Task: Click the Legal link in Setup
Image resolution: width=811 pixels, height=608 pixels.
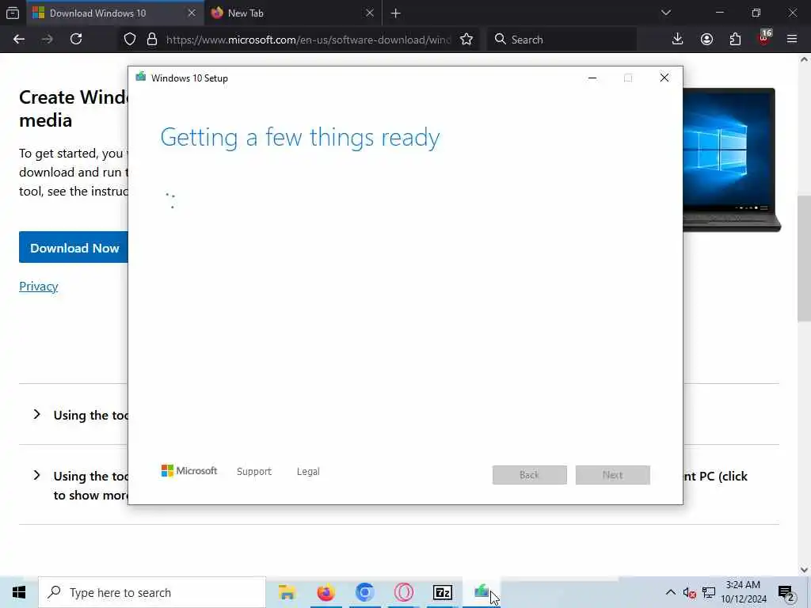Action: pyautogui.click(x=308, y=472)
